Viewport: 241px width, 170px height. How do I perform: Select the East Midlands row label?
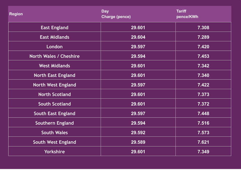pos(54,37)
